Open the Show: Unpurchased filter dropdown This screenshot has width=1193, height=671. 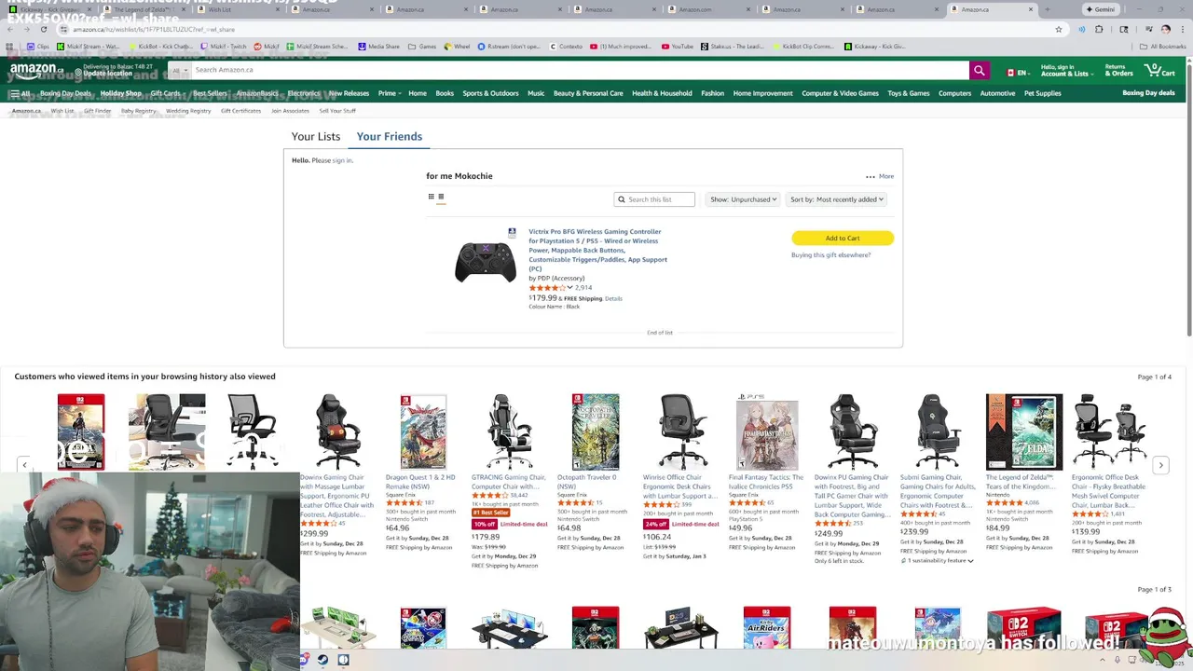(743, 199)
